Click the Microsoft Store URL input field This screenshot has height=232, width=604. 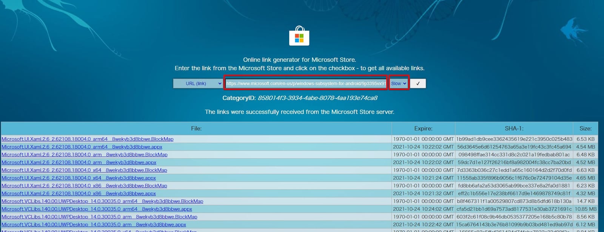[306, 84]
